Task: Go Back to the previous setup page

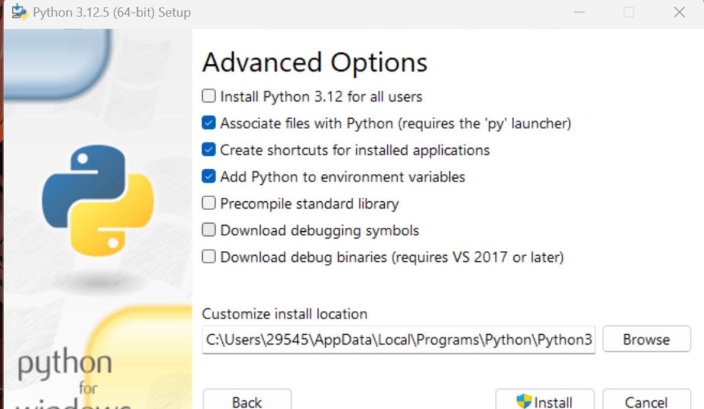Action: point(247,400)
